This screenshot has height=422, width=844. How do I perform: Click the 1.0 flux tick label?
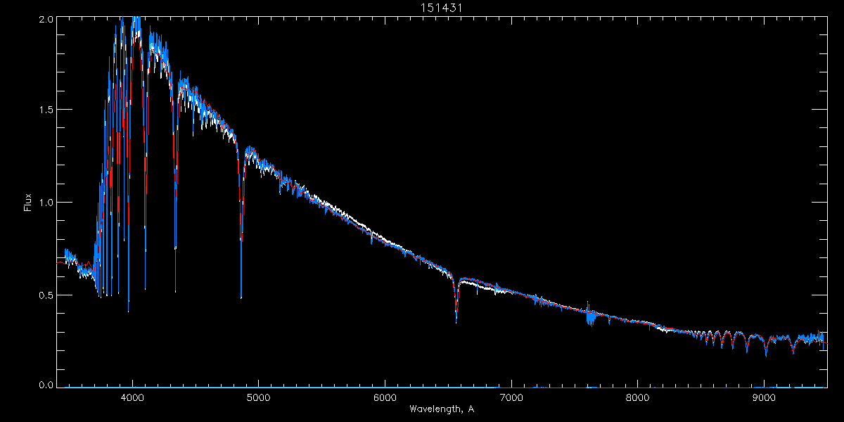pos(46,203)
